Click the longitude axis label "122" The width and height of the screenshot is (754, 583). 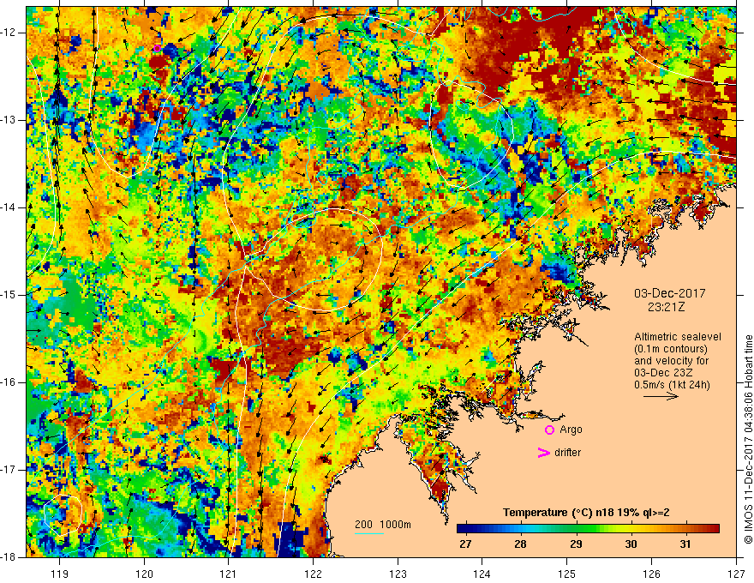pos(313,574)
